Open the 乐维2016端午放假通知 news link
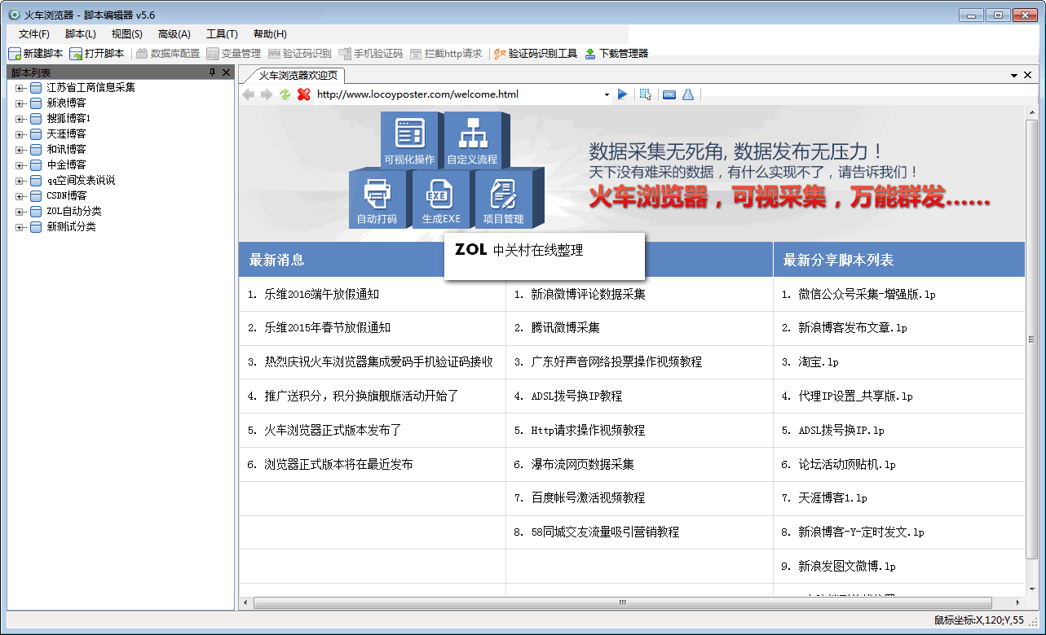The height and width of the screenshot is (635, 1046). 321,294
